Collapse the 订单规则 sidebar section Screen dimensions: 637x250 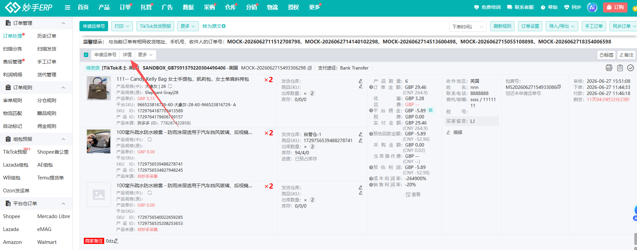[63, 88]
